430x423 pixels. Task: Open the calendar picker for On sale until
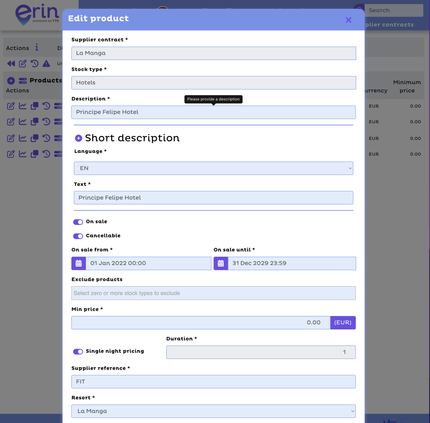(220, 263)
